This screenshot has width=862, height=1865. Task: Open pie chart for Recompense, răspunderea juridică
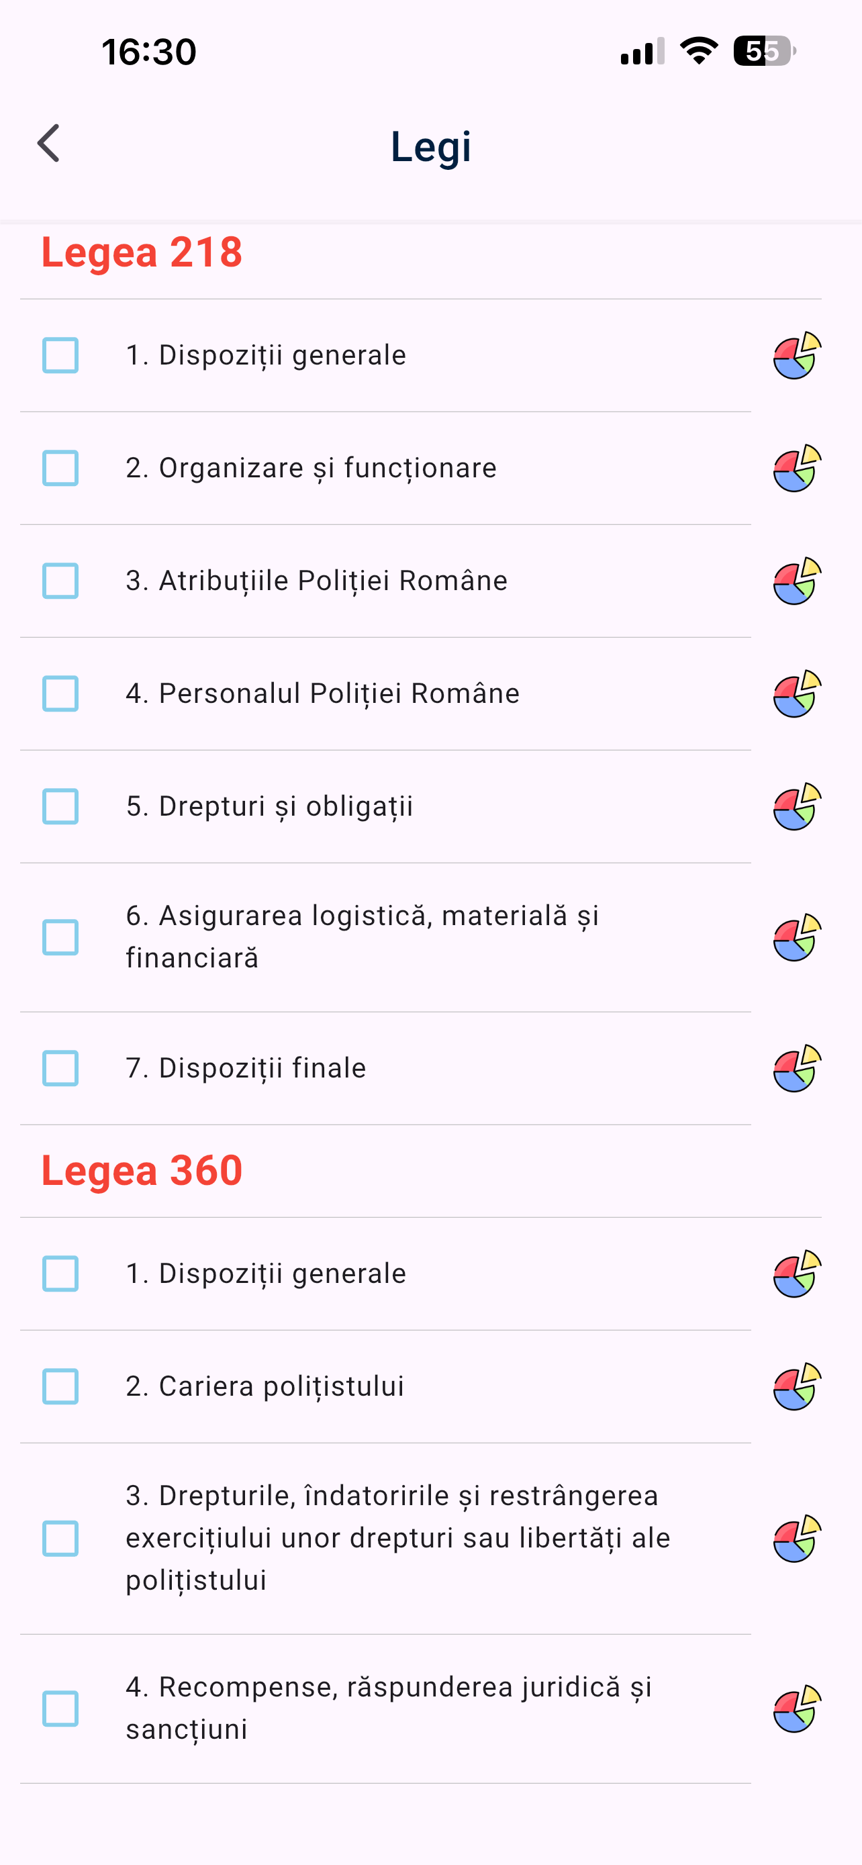click(x=798, y=1709)
